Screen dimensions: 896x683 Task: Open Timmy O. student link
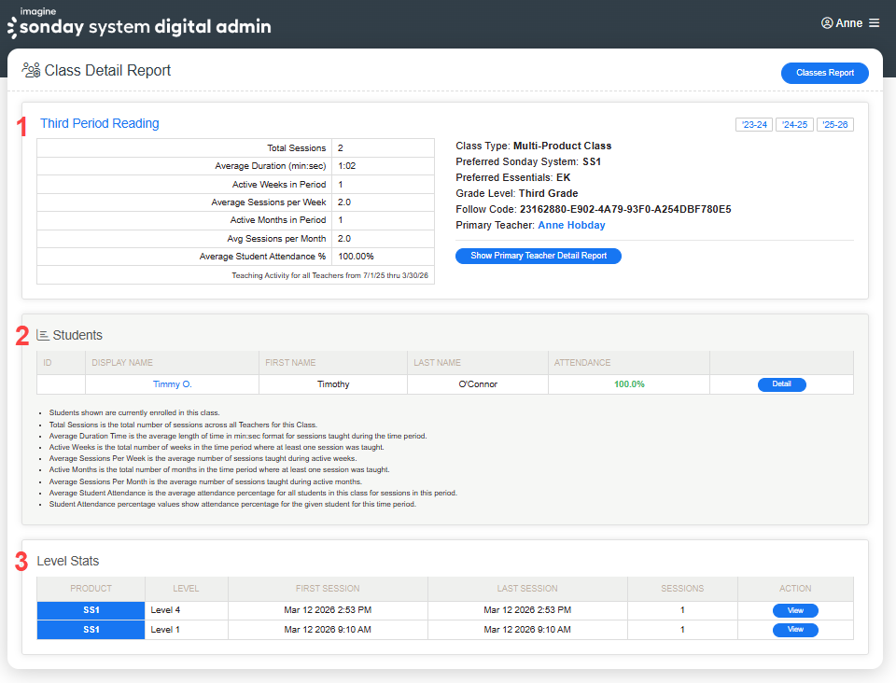coord(173,384)
